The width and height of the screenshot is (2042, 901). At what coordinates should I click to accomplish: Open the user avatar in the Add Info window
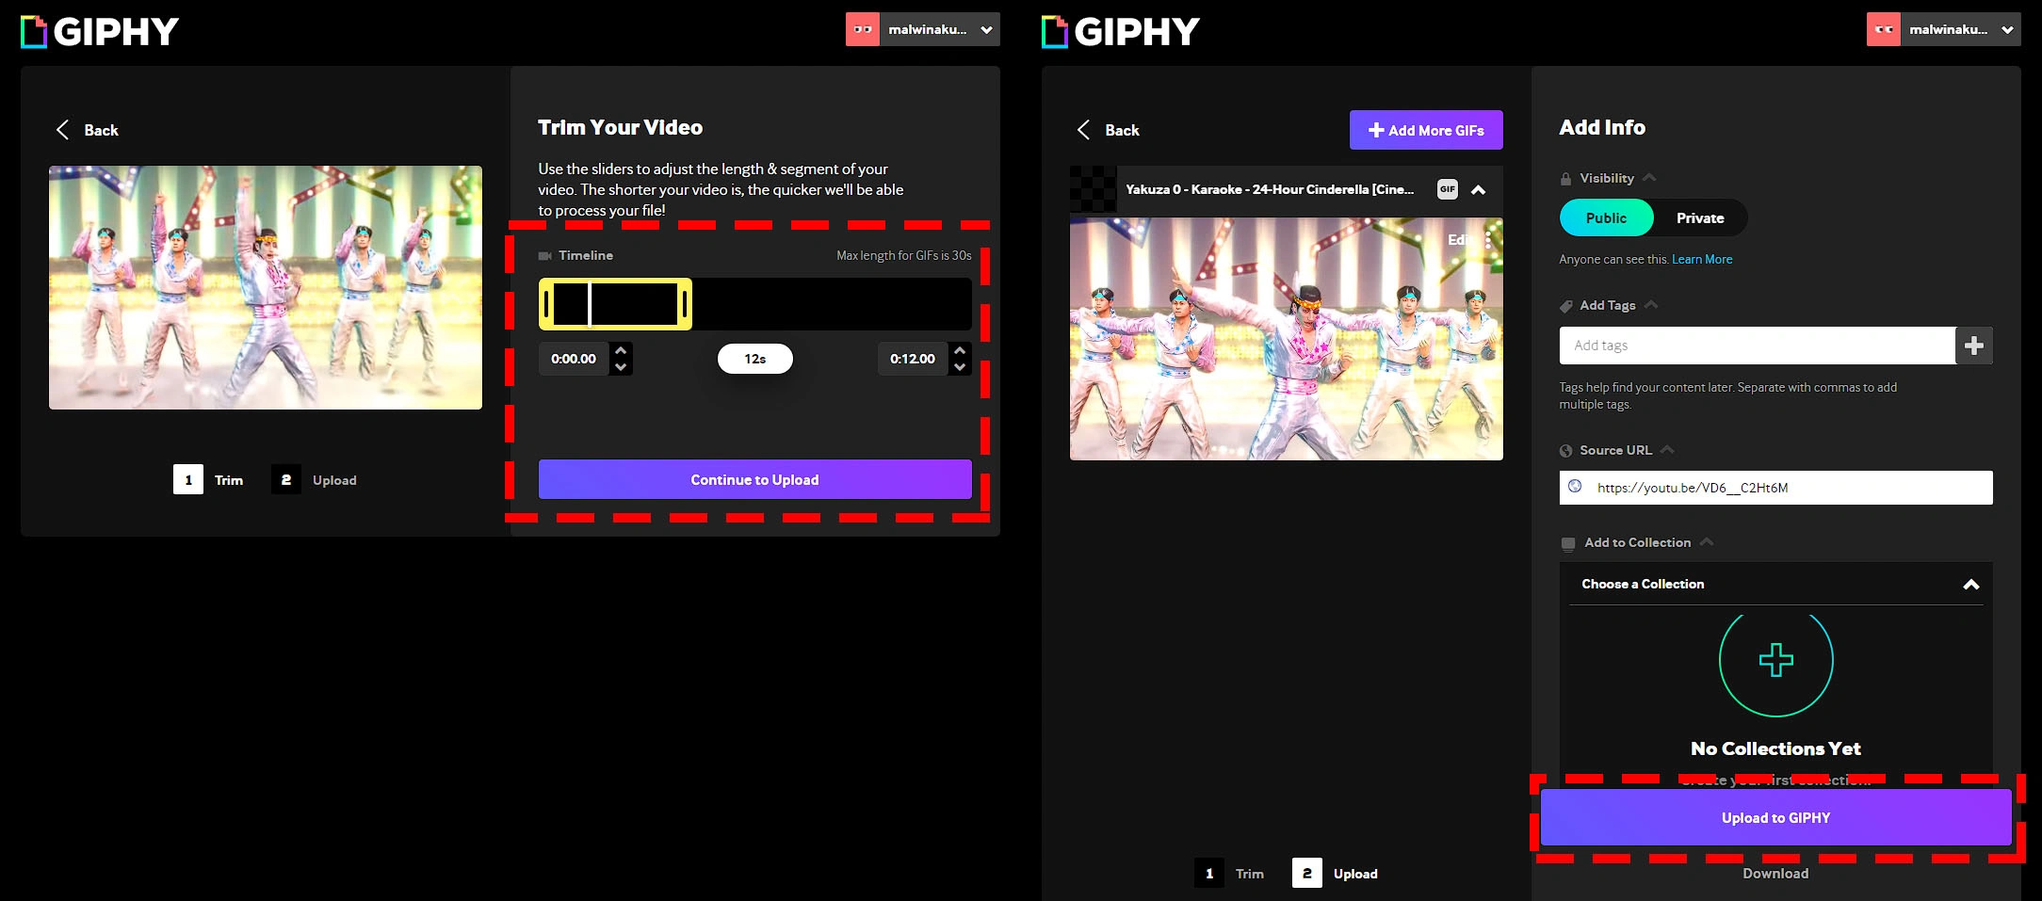pyautogui.click(x=1883, y=29)
